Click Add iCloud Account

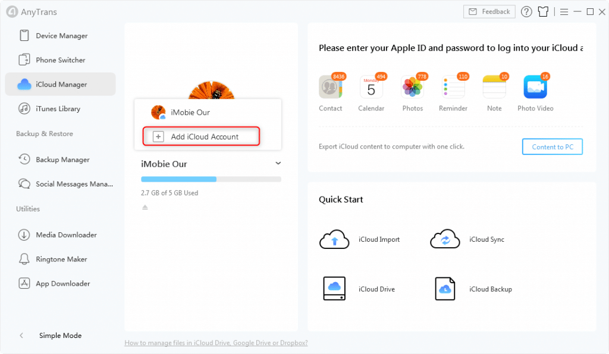pyautogui.click(x=201, y=137)
